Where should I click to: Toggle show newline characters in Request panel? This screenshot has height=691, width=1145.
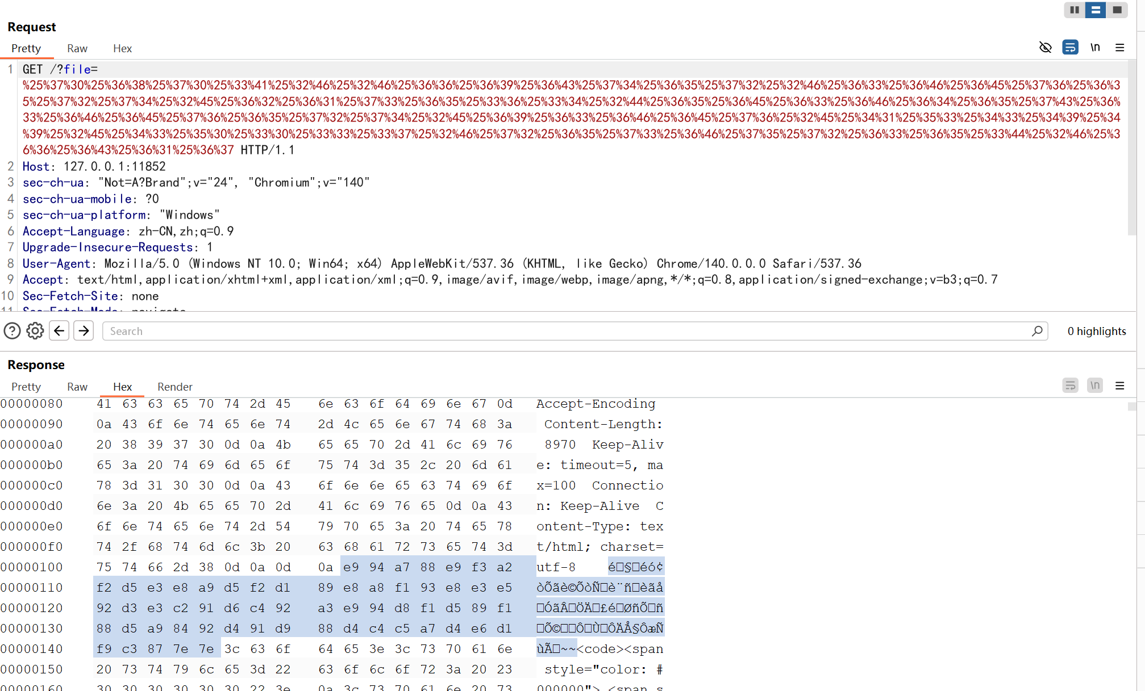(x=1095, y=47)
